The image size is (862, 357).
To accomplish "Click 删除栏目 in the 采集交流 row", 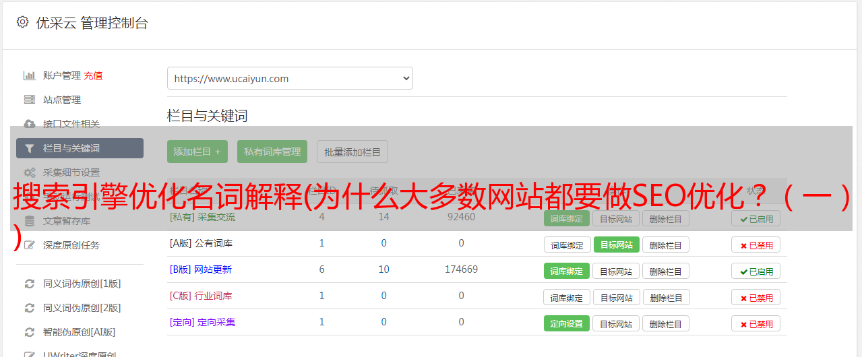I will pyautogui.click(x=666, y=218).
